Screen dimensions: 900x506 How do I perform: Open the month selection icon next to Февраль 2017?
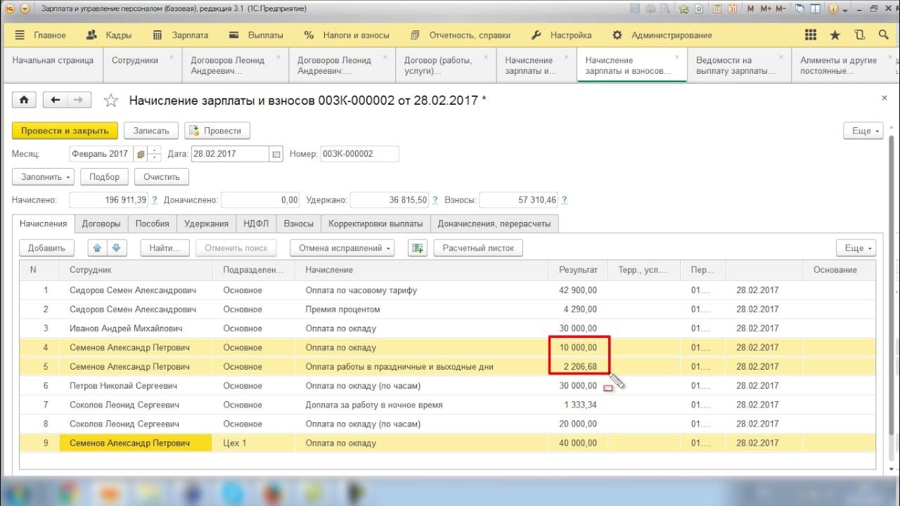[141, 154]
